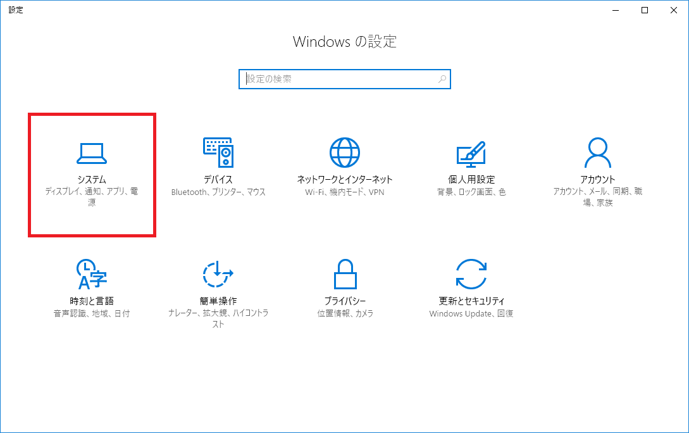Click the 簡単操作 label
Image resolution: width=689 pixels, height=433 pixels.
[x=218, y=301]
